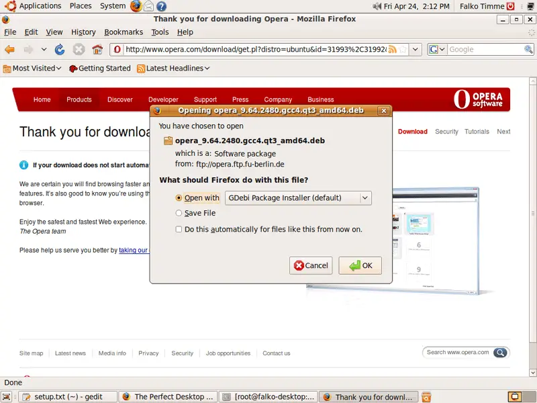This screenshot has height=403, width=537.
Task: Open the address bar history dropdown
Action: pyautogui.click(x=415, y=50)
